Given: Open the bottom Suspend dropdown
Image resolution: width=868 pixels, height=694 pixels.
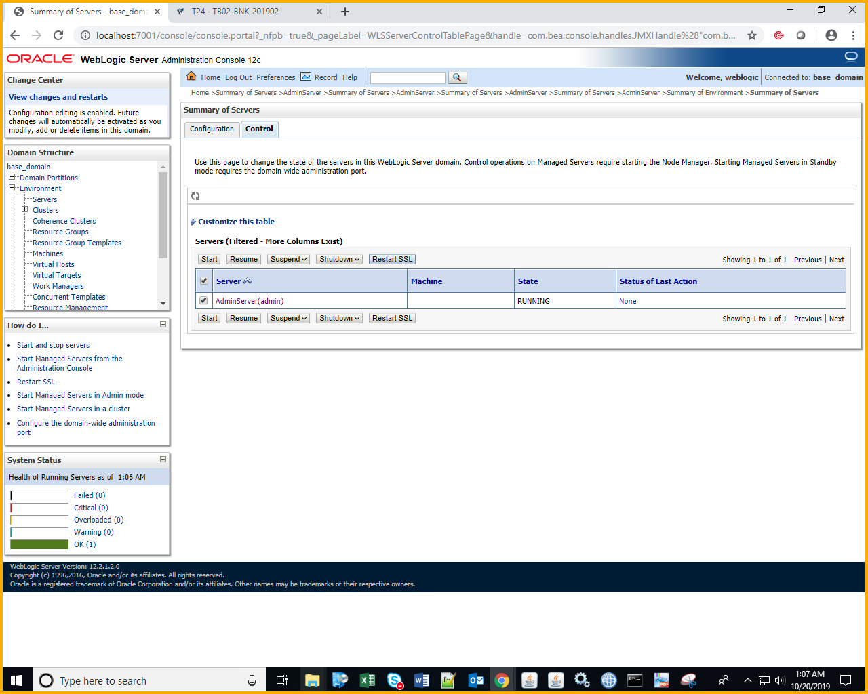Looking at the screenshot, I should (x=289, y=318).
